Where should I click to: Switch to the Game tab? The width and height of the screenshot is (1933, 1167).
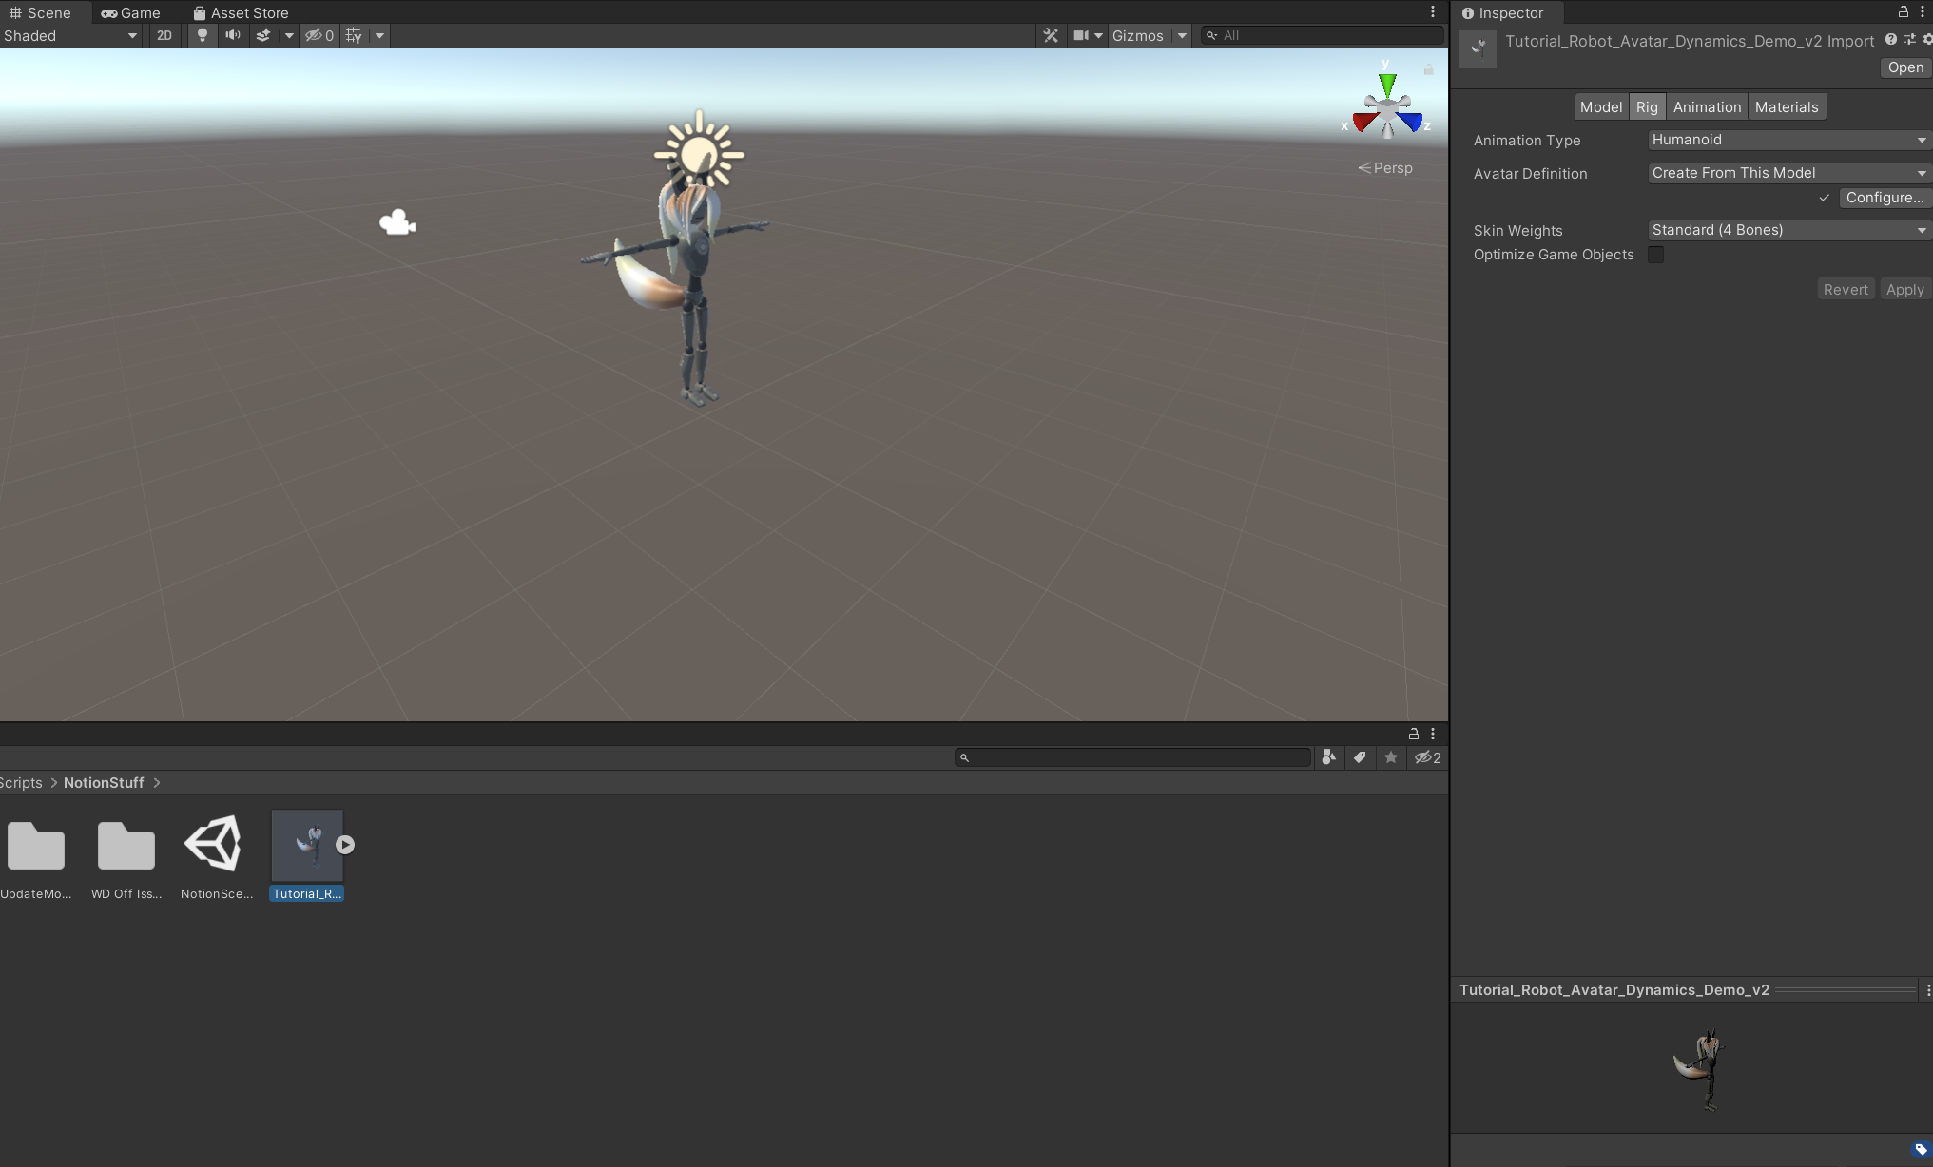point(131,12)
